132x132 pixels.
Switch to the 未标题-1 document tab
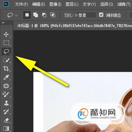tap(73, 26)
